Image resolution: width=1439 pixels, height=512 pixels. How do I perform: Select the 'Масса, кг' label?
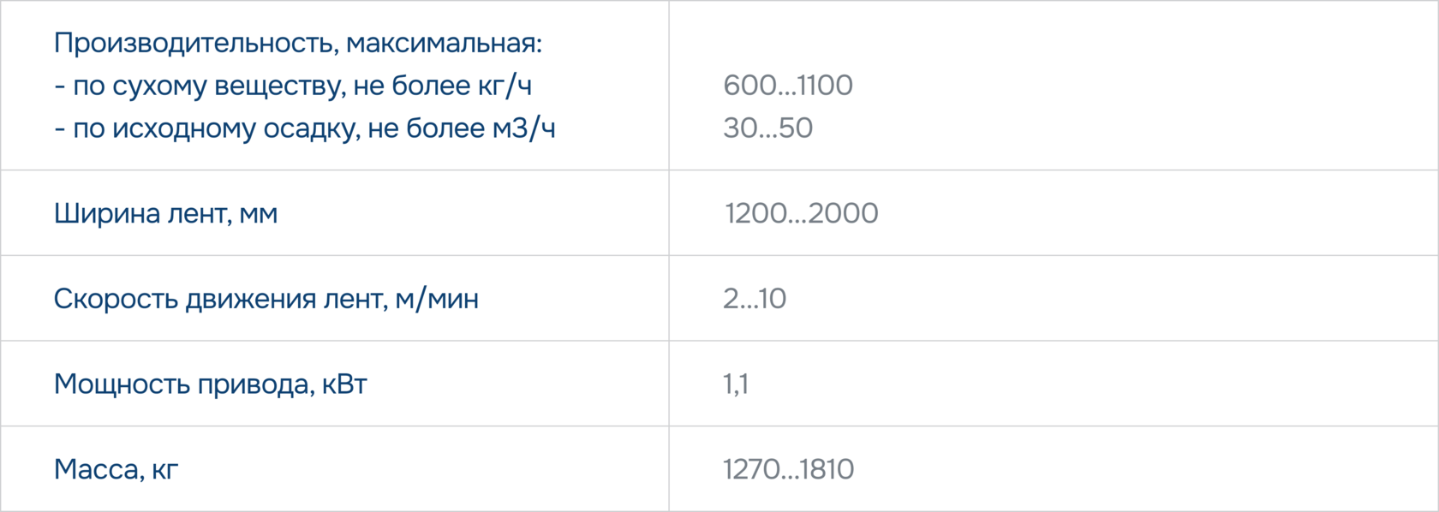coord(116,469)
